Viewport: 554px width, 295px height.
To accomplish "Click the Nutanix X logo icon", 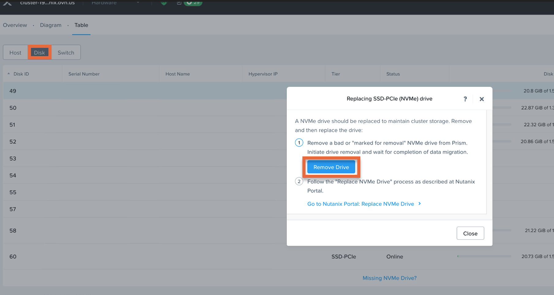I will point(7,3).
